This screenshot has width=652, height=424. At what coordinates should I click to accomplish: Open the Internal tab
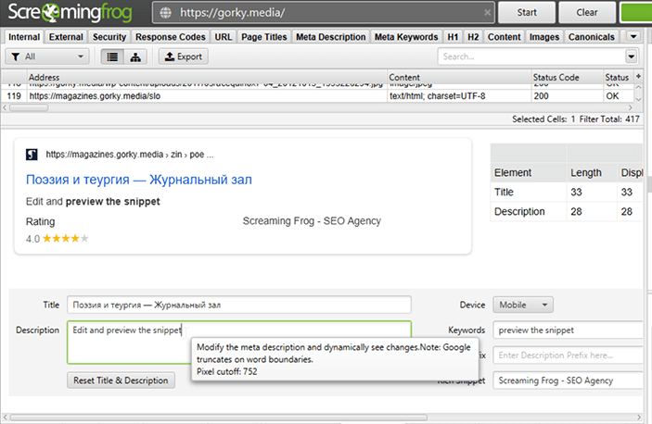[24, 37]
